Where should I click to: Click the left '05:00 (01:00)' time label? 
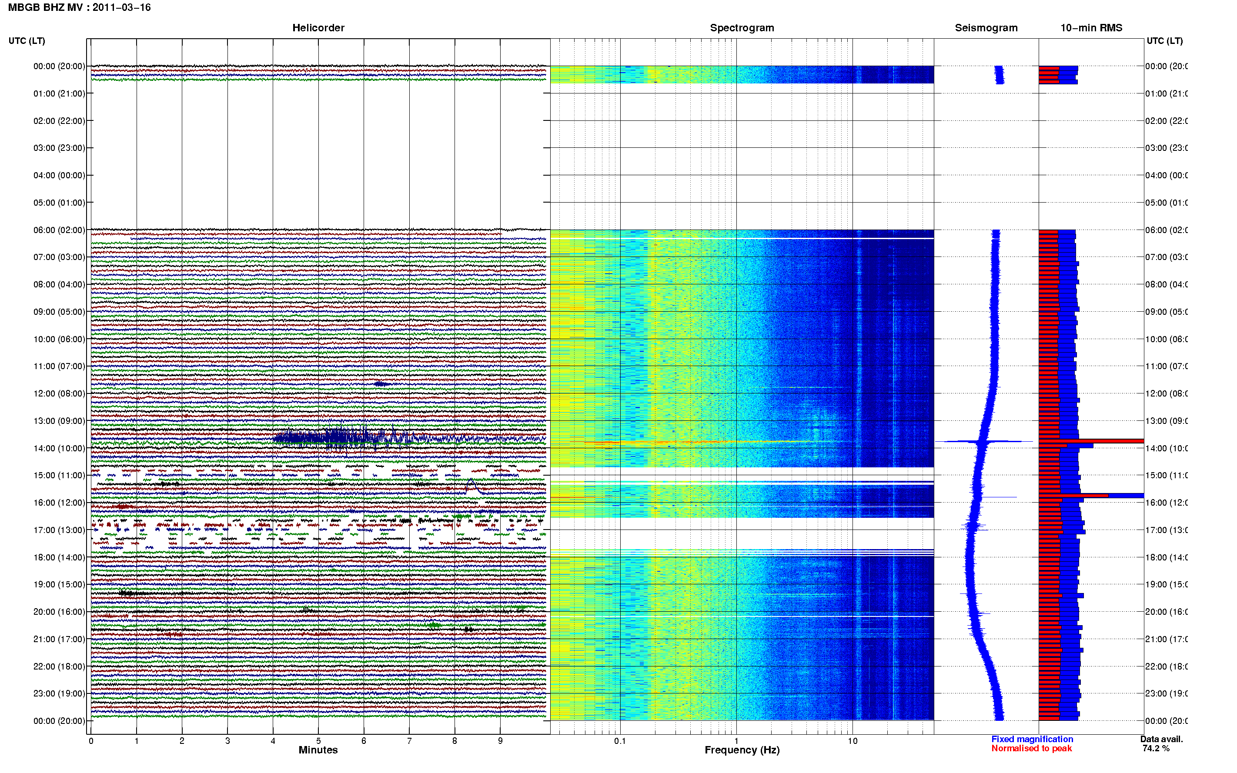click(x=59, y=203)
